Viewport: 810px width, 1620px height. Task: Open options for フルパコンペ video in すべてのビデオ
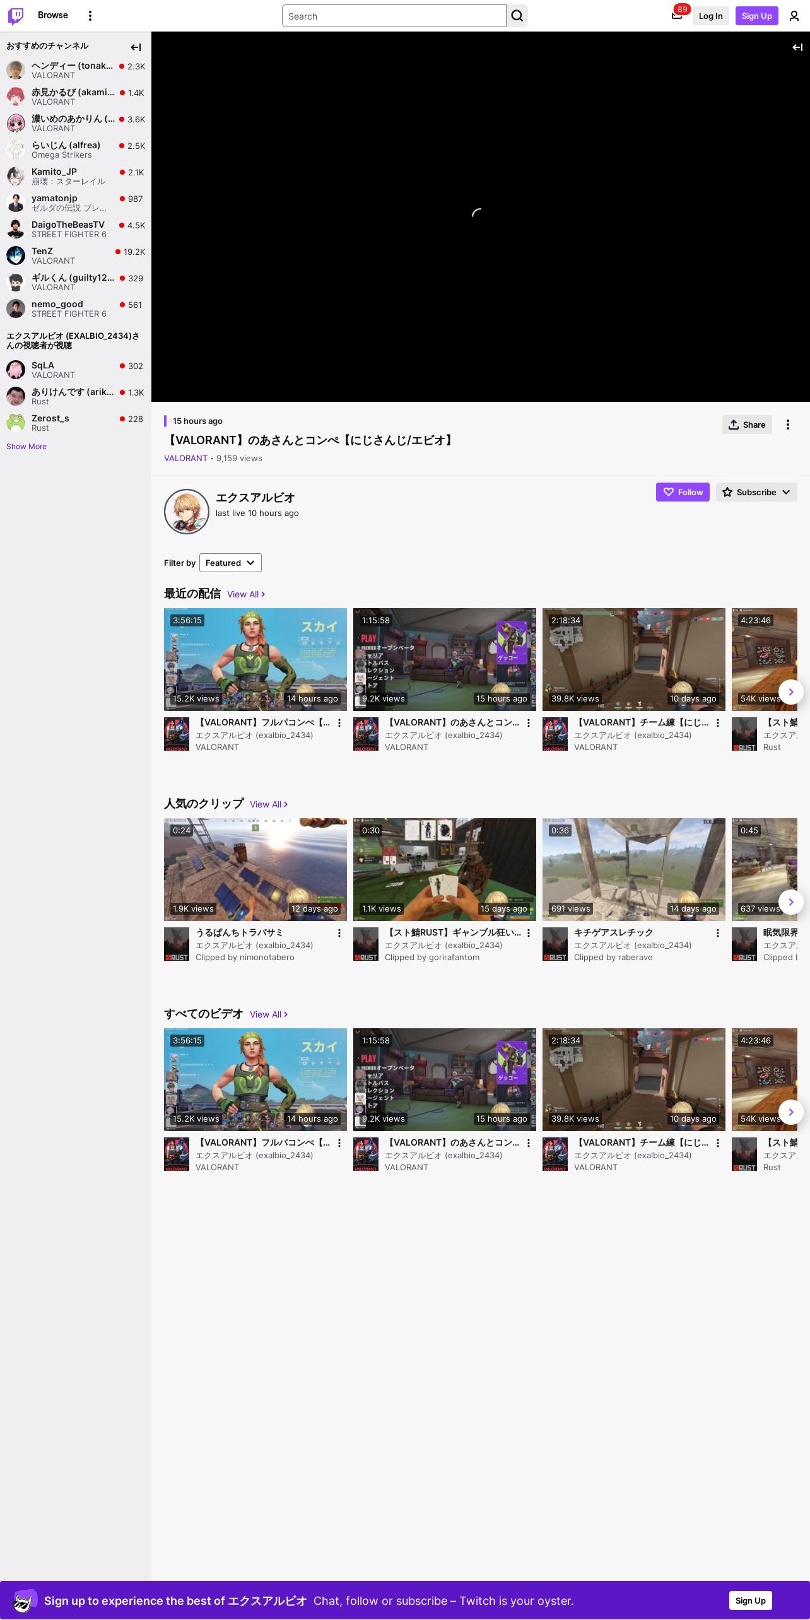pyautogui.click(x=339, y=1143)
